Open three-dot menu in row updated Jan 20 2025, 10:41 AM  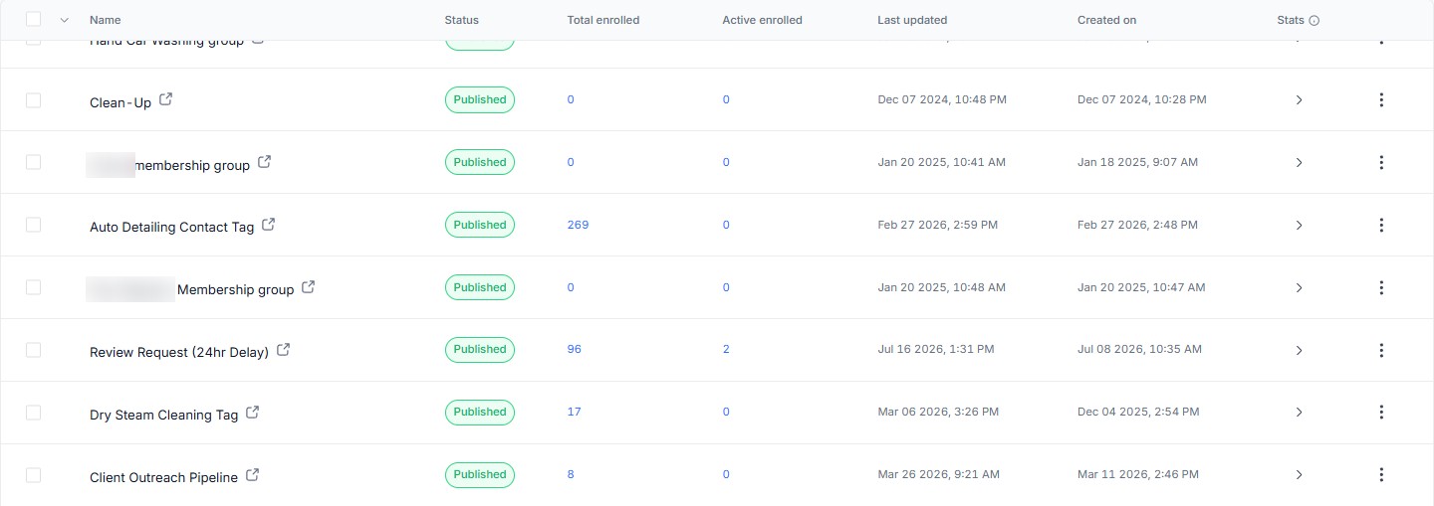[x=1381, y=163]
